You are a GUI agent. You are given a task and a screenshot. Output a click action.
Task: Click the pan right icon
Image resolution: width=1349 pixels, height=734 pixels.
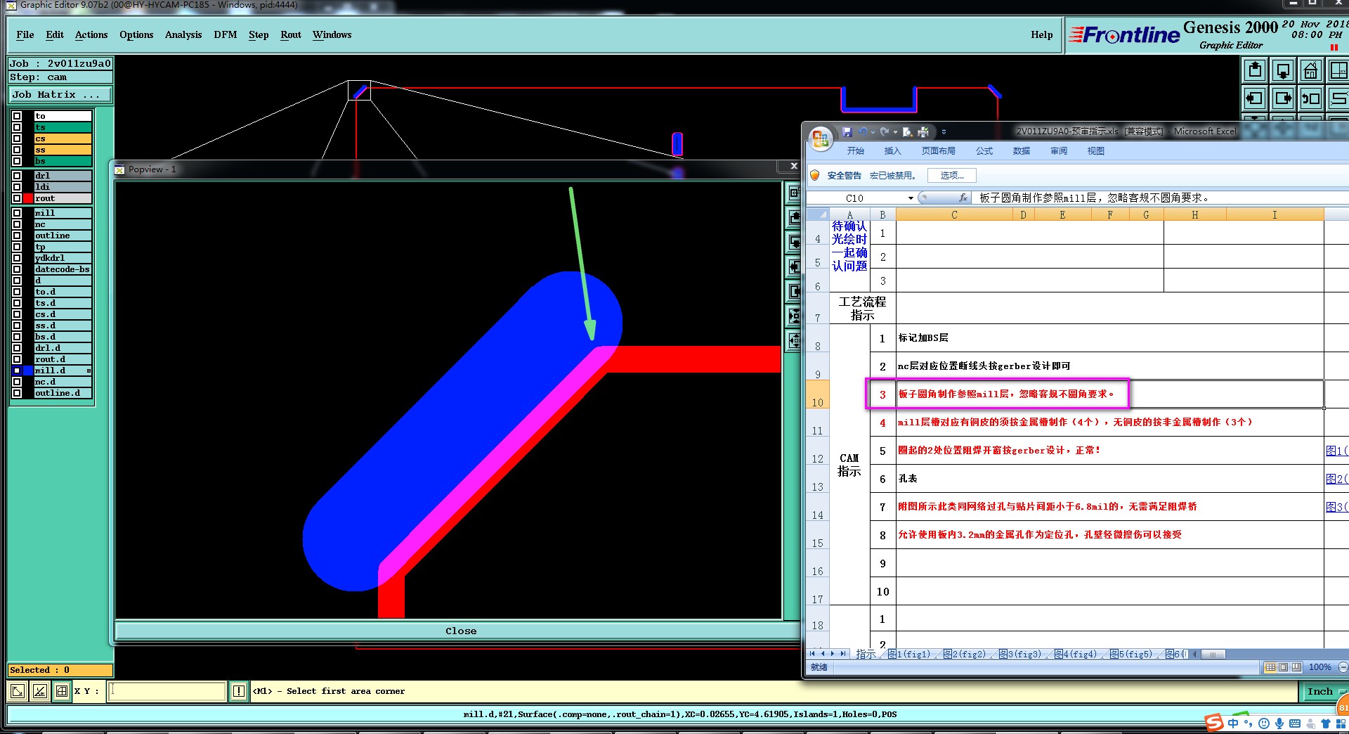(1283, 98)
